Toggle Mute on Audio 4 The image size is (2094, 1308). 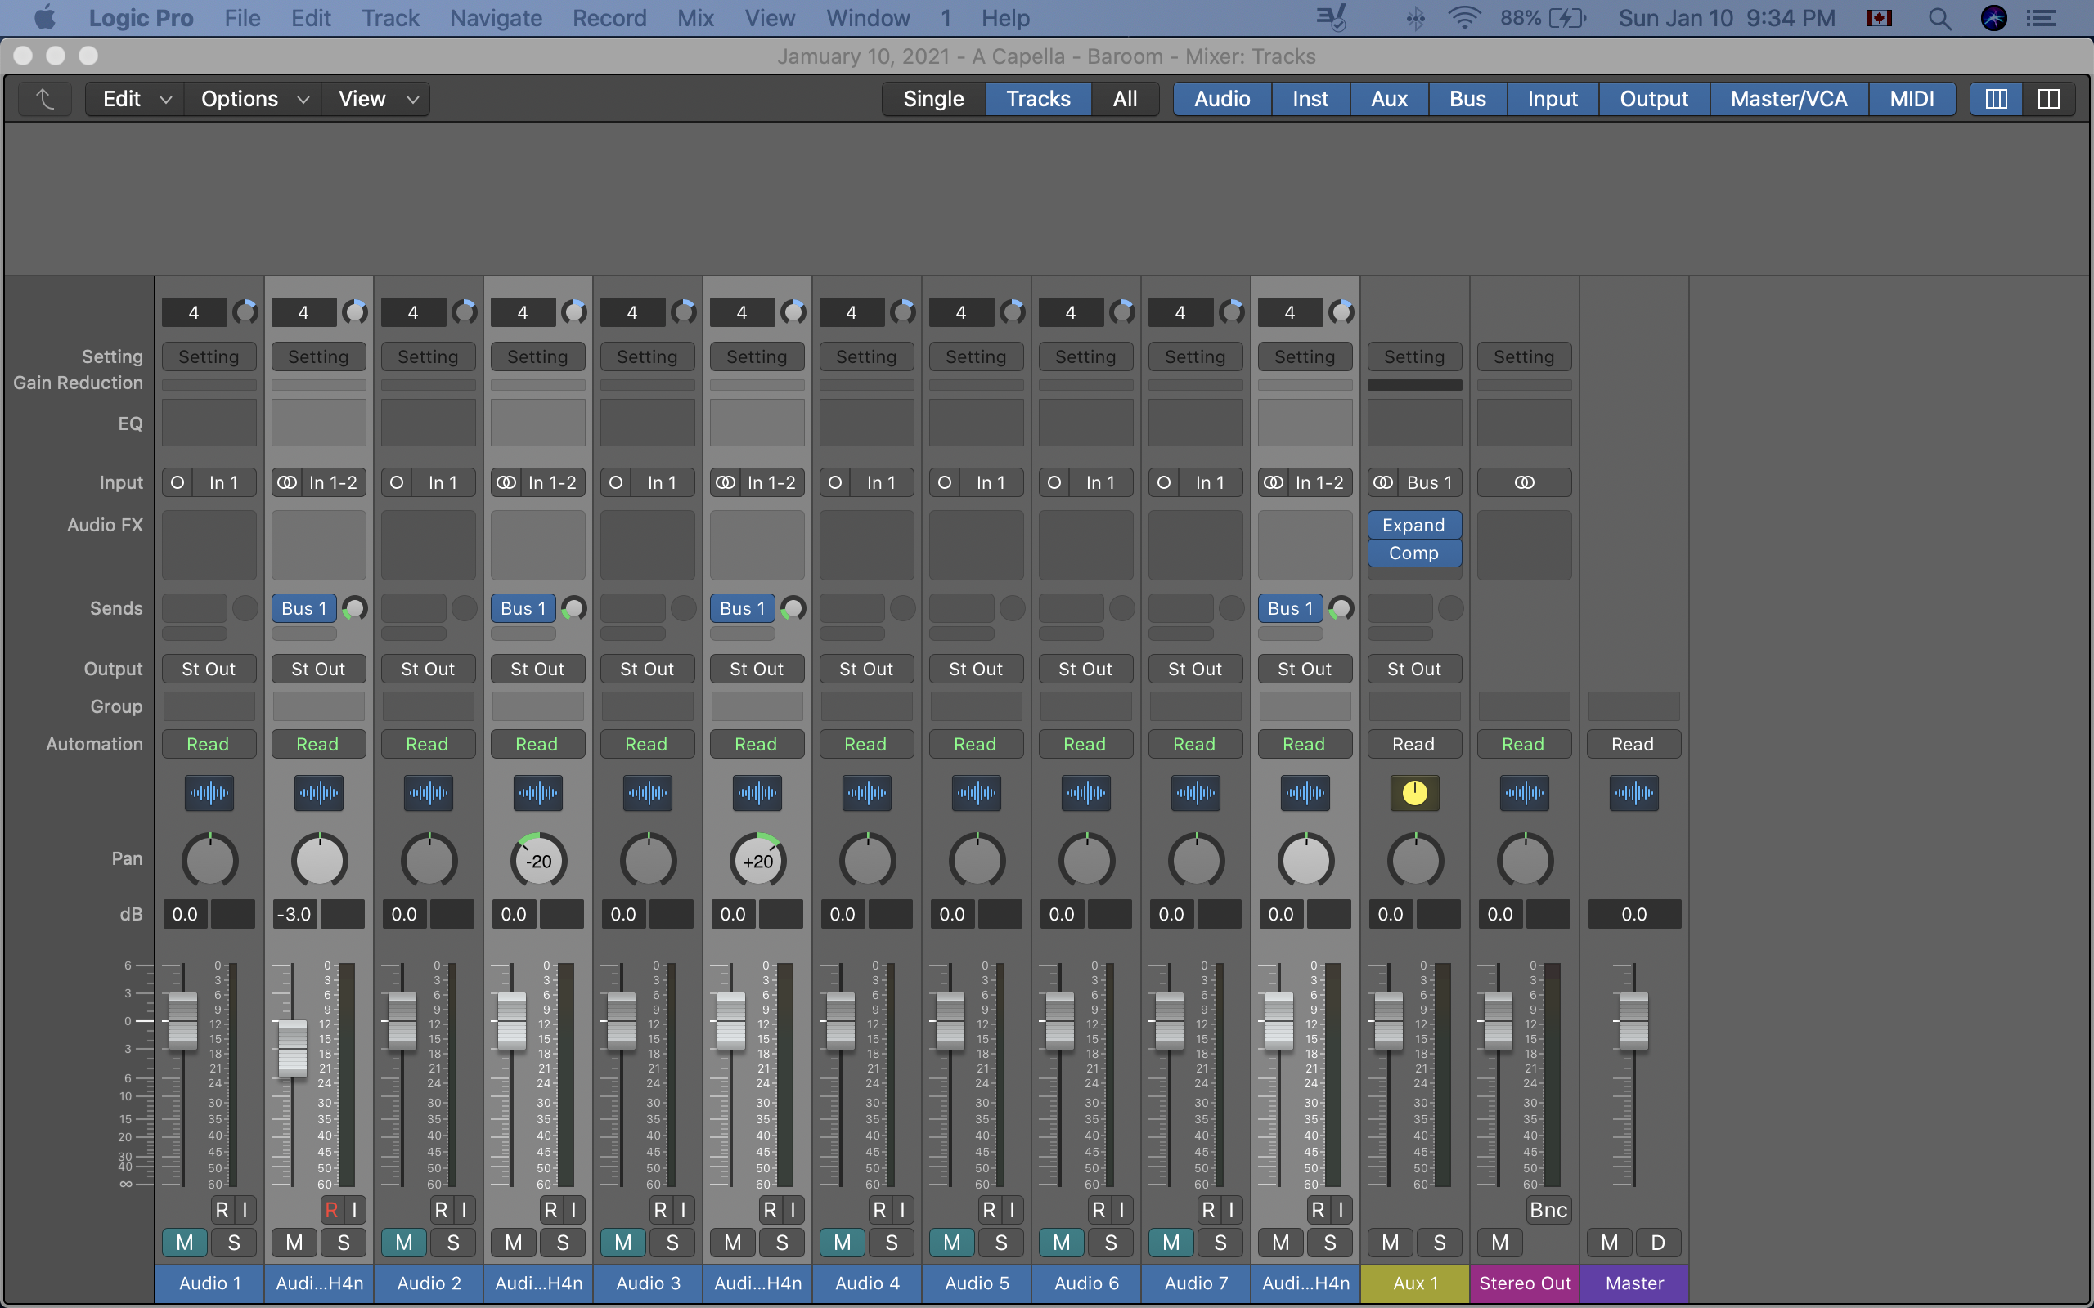click(x=842, y=1243)
